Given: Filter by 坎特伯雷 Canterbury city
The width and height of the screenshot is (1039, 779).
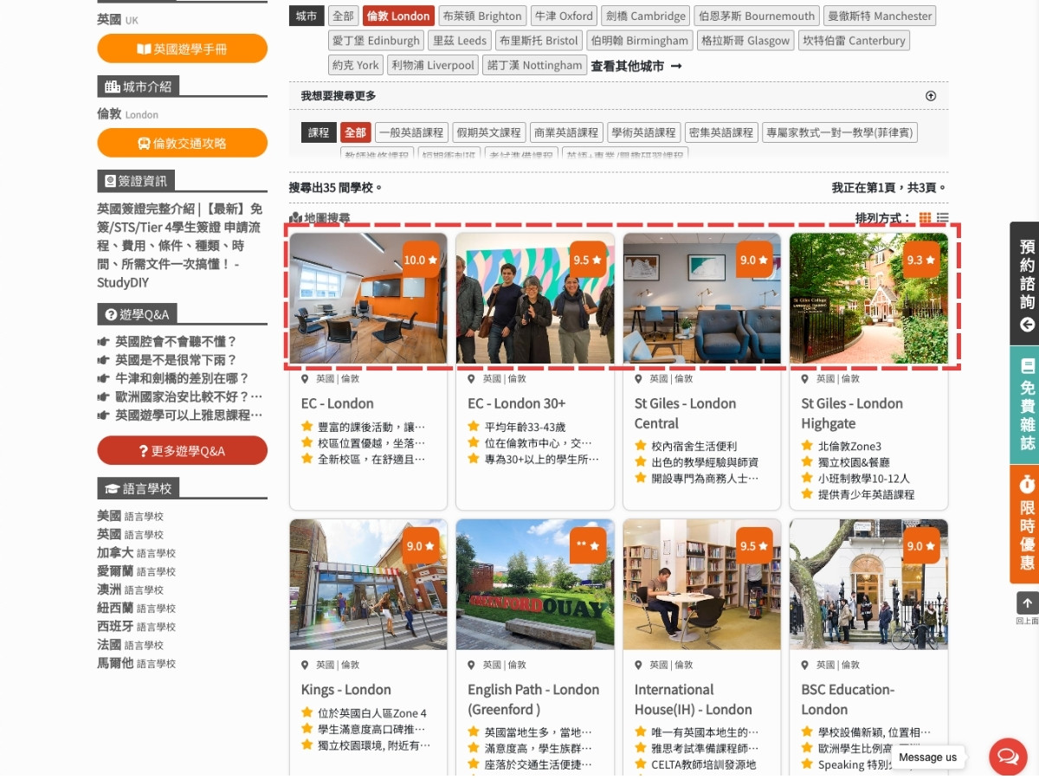Looking at the screenshot, I should coord(854,40).
